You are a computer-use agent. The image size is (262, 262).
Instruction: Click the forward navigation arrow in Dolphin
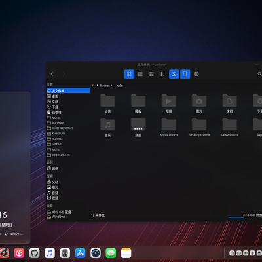(64, 74)
